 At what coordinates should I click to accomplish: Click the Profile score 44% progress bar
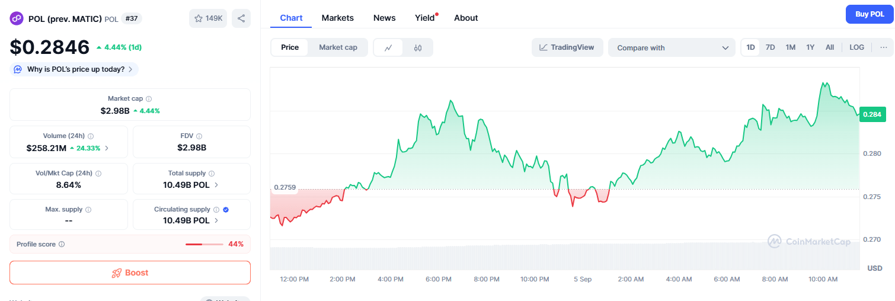pyautogui.click(x=204, y=244)
